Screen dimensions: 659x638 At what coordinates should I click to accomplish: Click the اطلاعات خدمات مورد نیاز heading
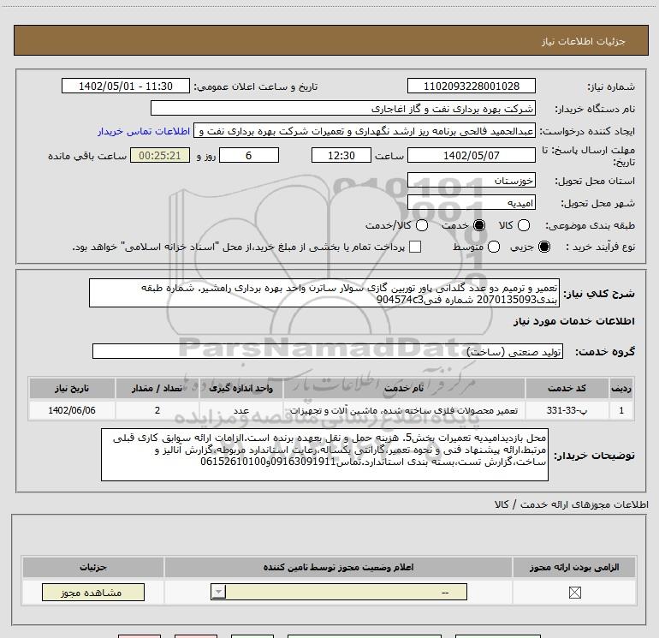(573, 321)
